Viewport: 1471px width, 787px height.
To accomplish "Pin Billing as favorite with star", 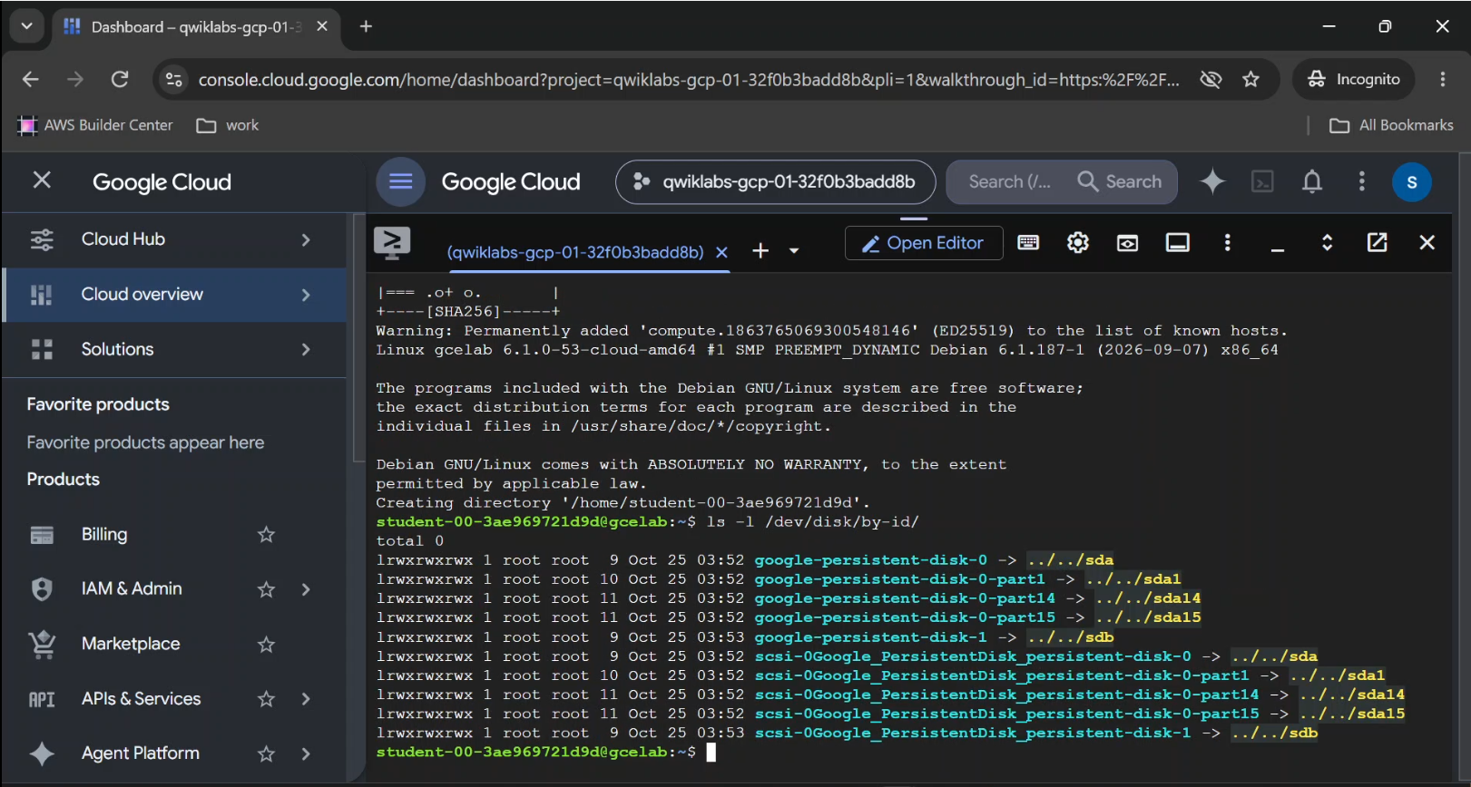I will coord(266,534).
